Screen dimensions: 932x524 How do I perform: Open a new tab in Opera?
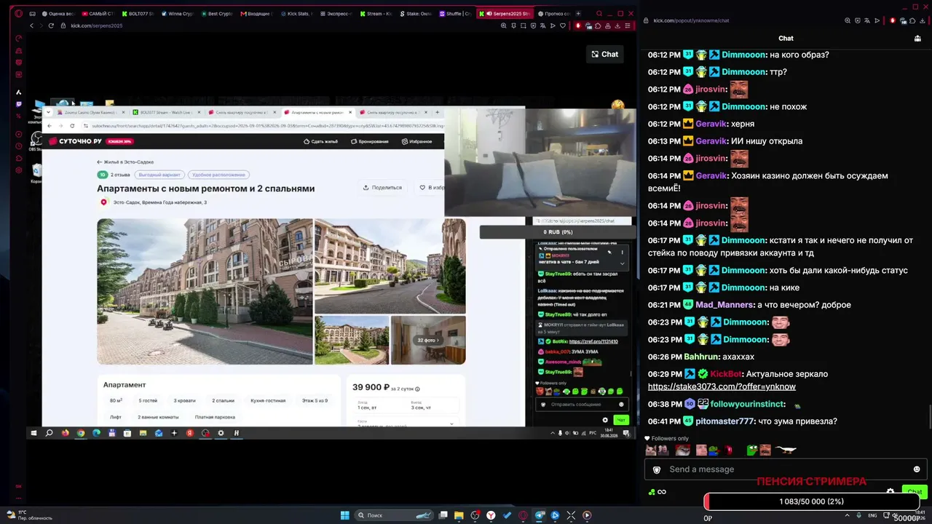580,13
